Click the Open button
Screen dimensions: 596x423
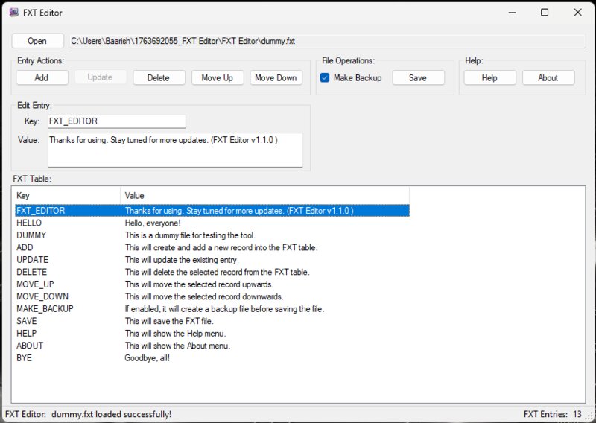pyautogui.click(x=37, y=41)
